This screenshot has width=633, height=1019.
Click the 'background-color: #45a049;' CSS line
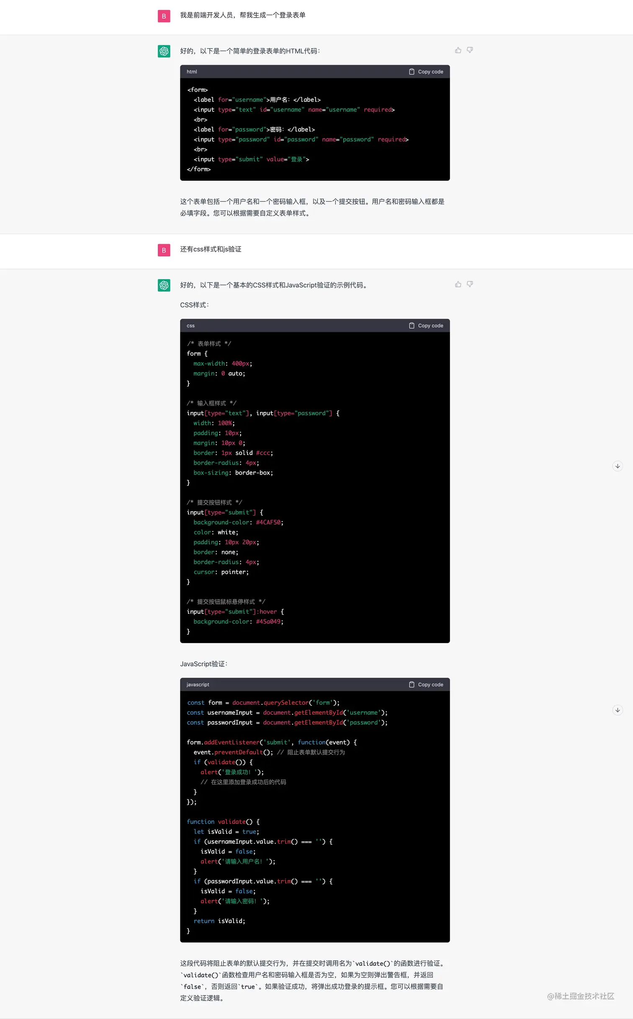pyautogui.click(x=238, y=622)
